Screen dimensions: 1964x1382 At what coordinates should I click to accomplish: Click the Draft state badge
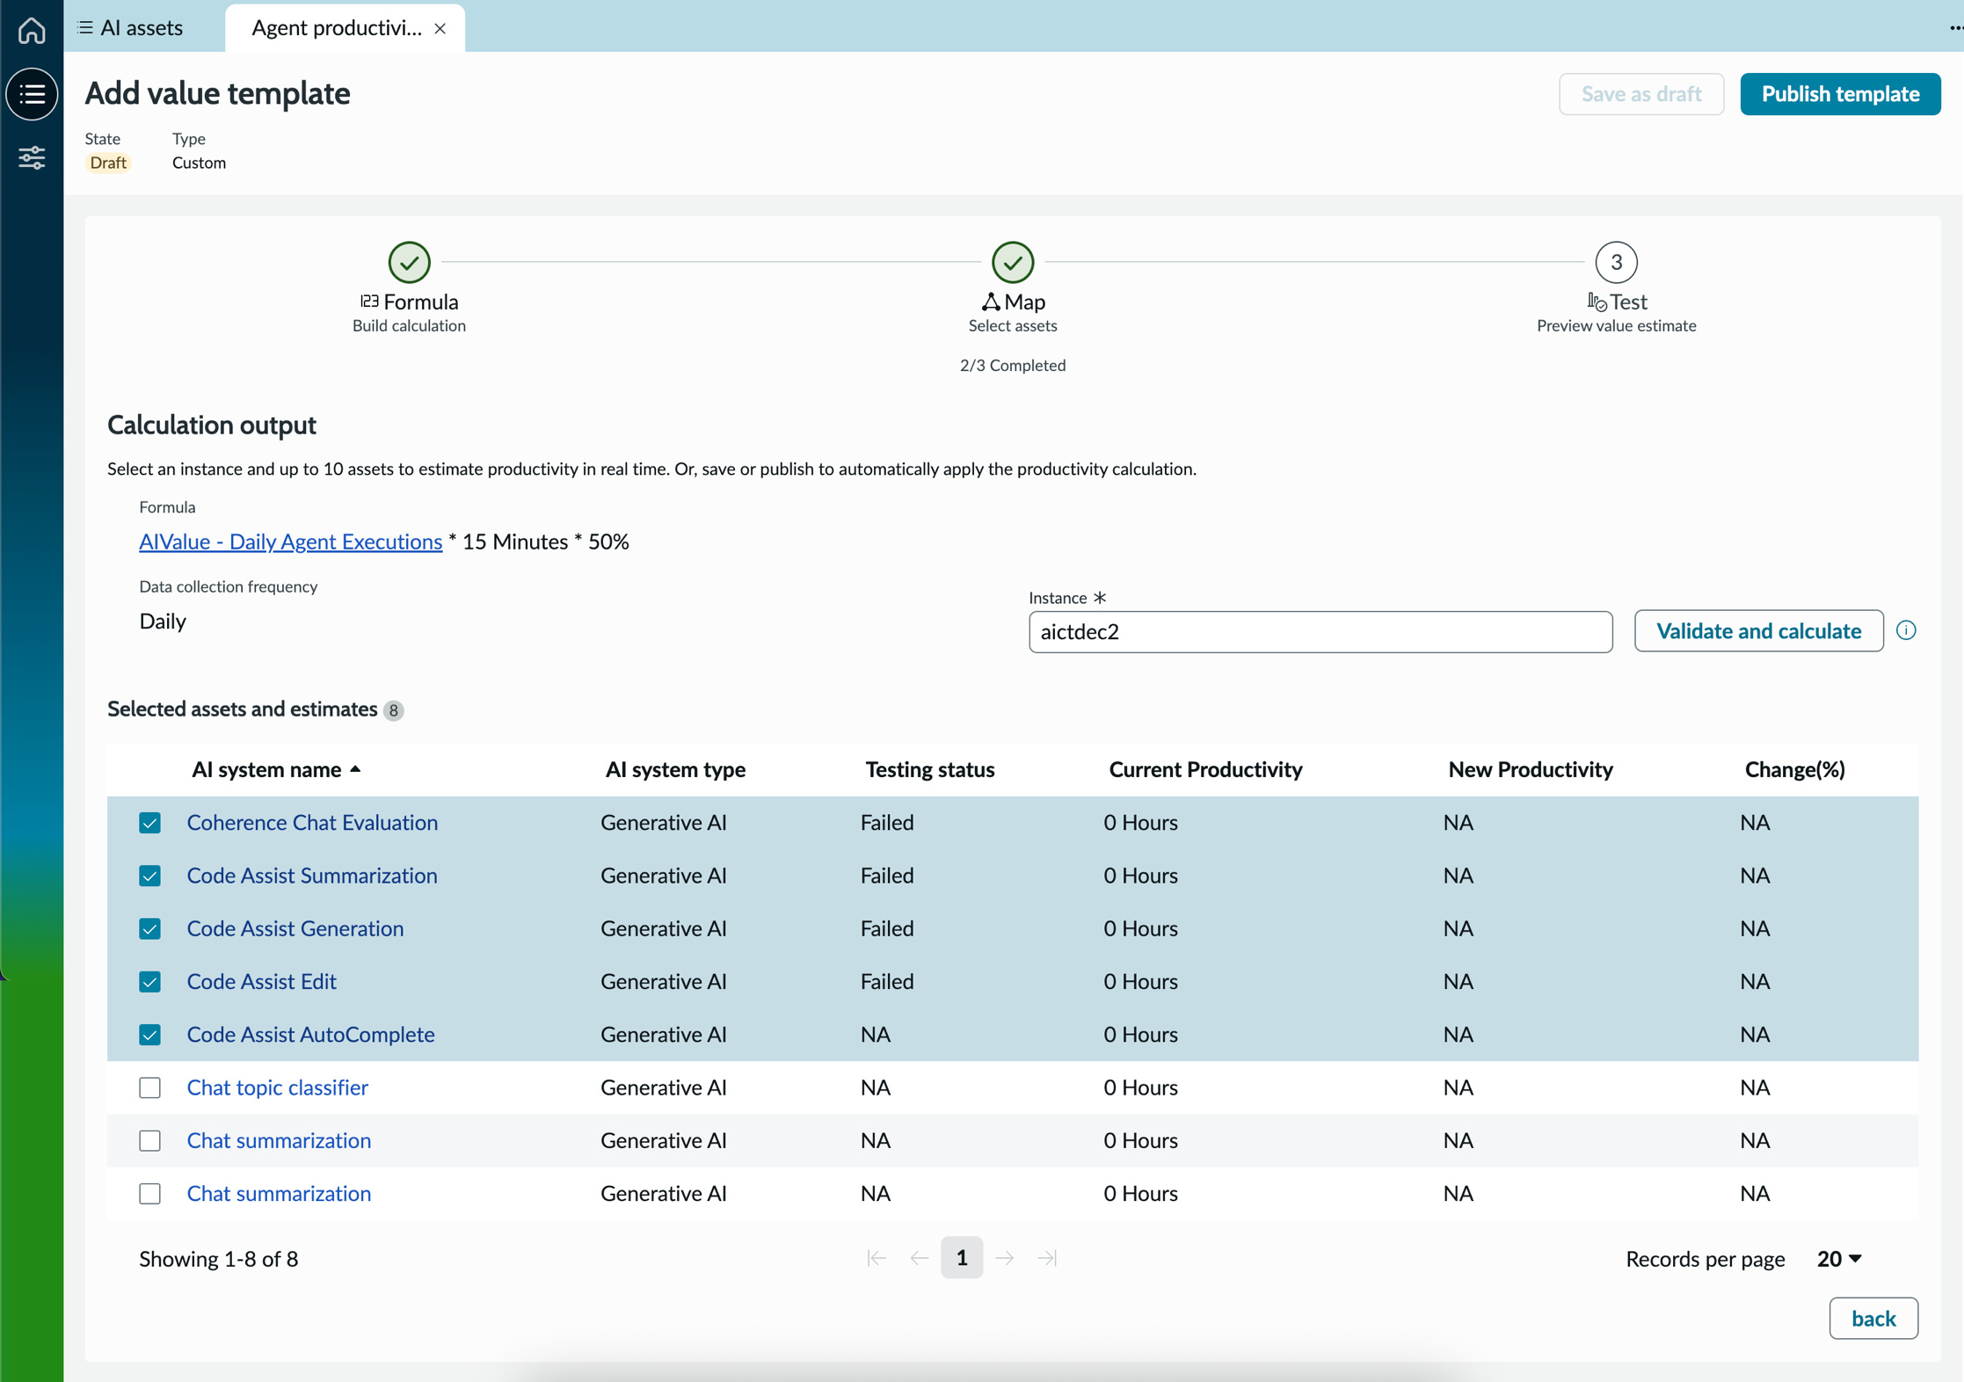108,163
